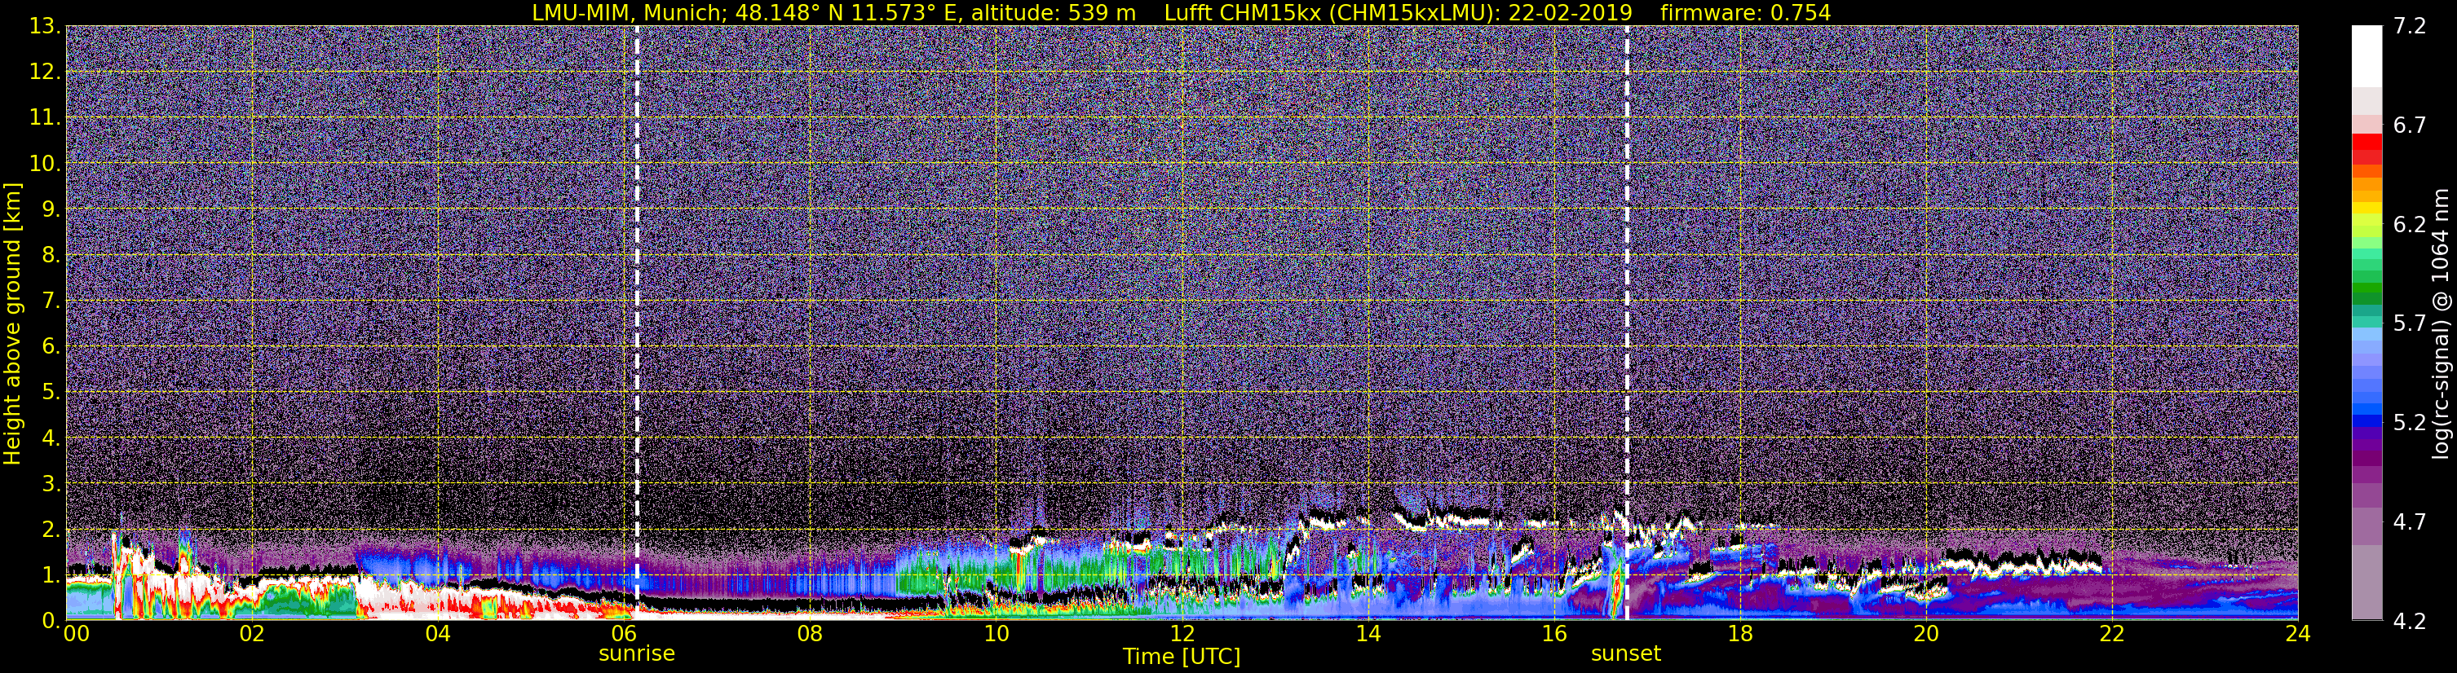Viewport: 2457px width, 673px height.
Task: Click the y-axis tick label 7.
Action: pyautogui.click(x=51, y=301)
